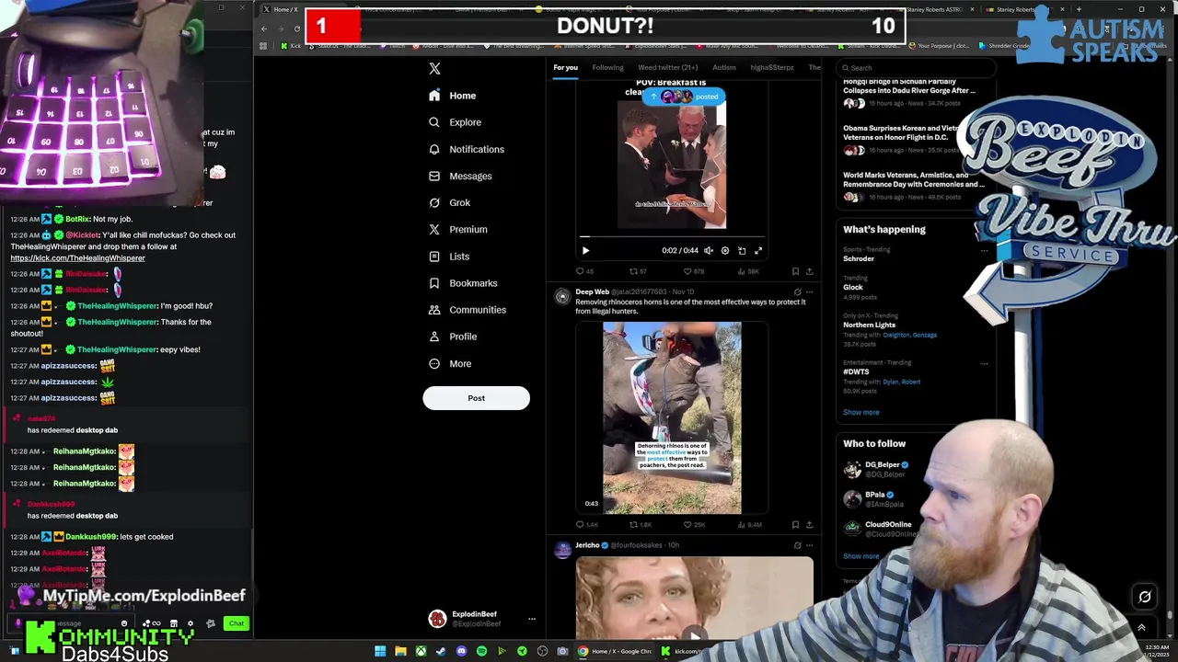The image size is (1178, 662).
Task: Open more options on Deep Web post
Action: 809,292
